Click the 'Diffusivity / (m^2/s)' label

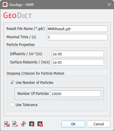pos(26,54)
